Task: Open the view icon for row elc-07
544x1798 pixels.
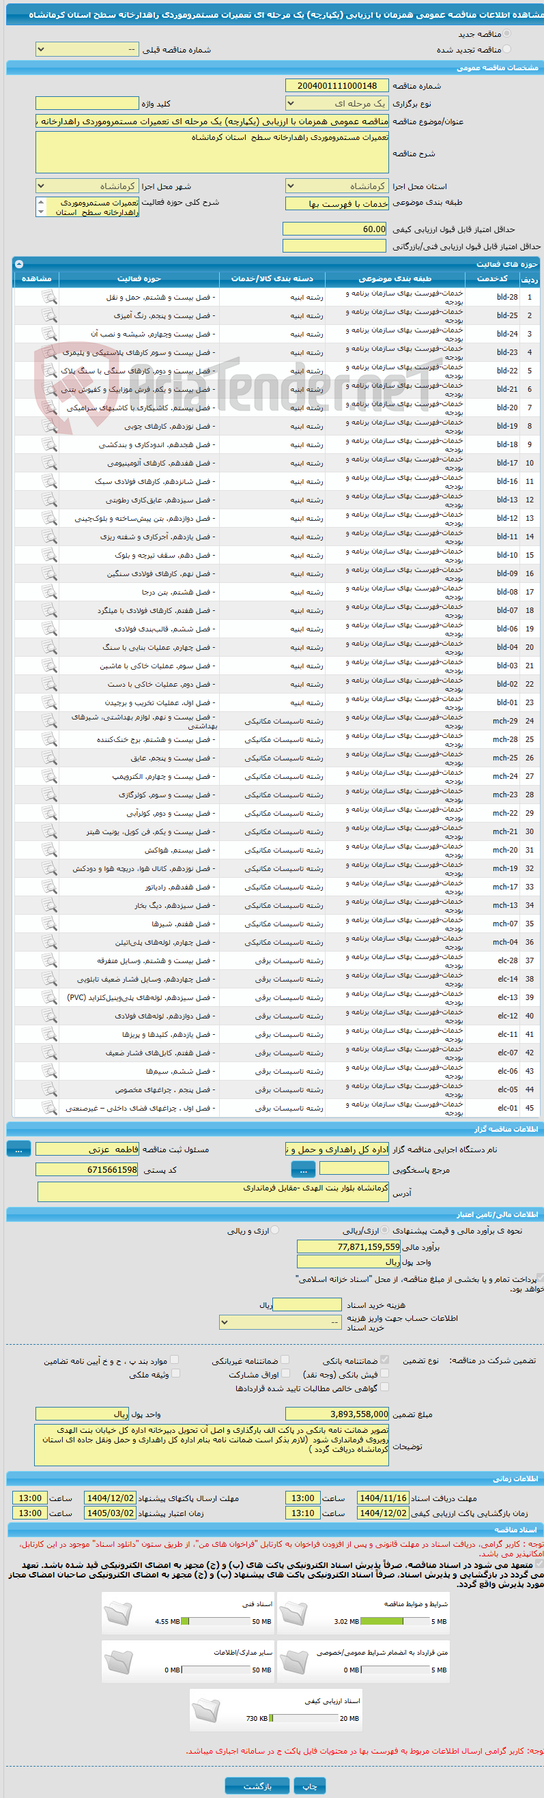Action: tap(49, 1053)
